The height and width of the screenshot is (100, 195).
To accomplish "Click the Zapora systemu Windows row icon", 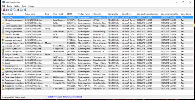I will pyautogui.click(x=3, y=74).
